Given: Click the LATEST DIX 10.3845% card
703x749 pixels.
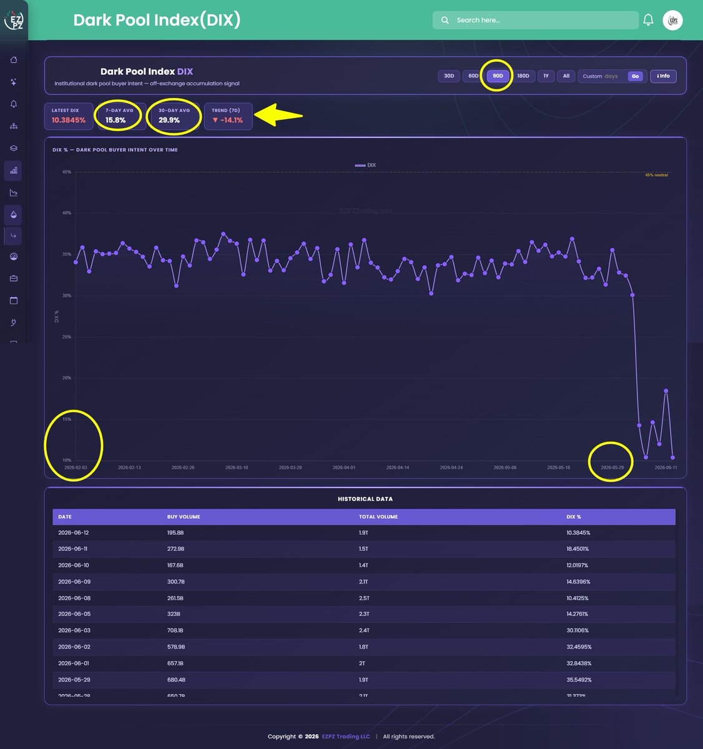Looking at the screenshot, I should [69, 116].
